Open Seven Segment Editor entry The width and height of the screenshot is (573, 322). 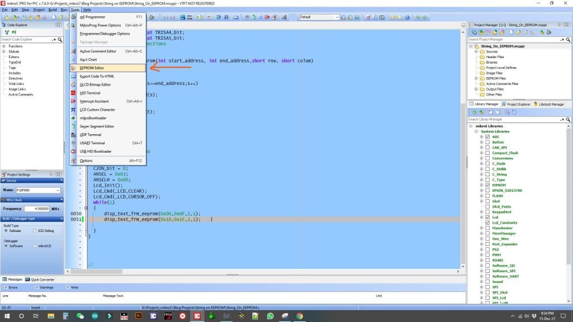108,126
